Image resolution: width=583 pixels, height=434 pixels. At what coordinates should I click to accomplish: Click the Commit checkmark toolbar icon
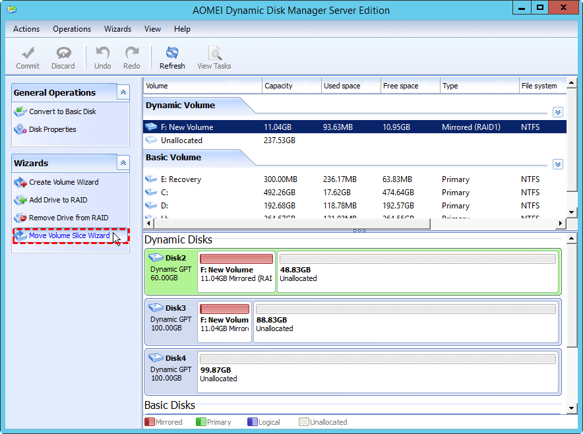(x=28, y=53)
